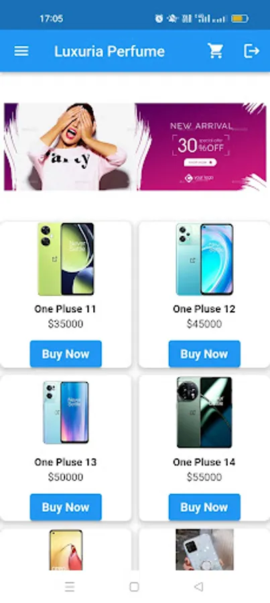Select the teal One Pluse 12 image

(x=204, y=259)
